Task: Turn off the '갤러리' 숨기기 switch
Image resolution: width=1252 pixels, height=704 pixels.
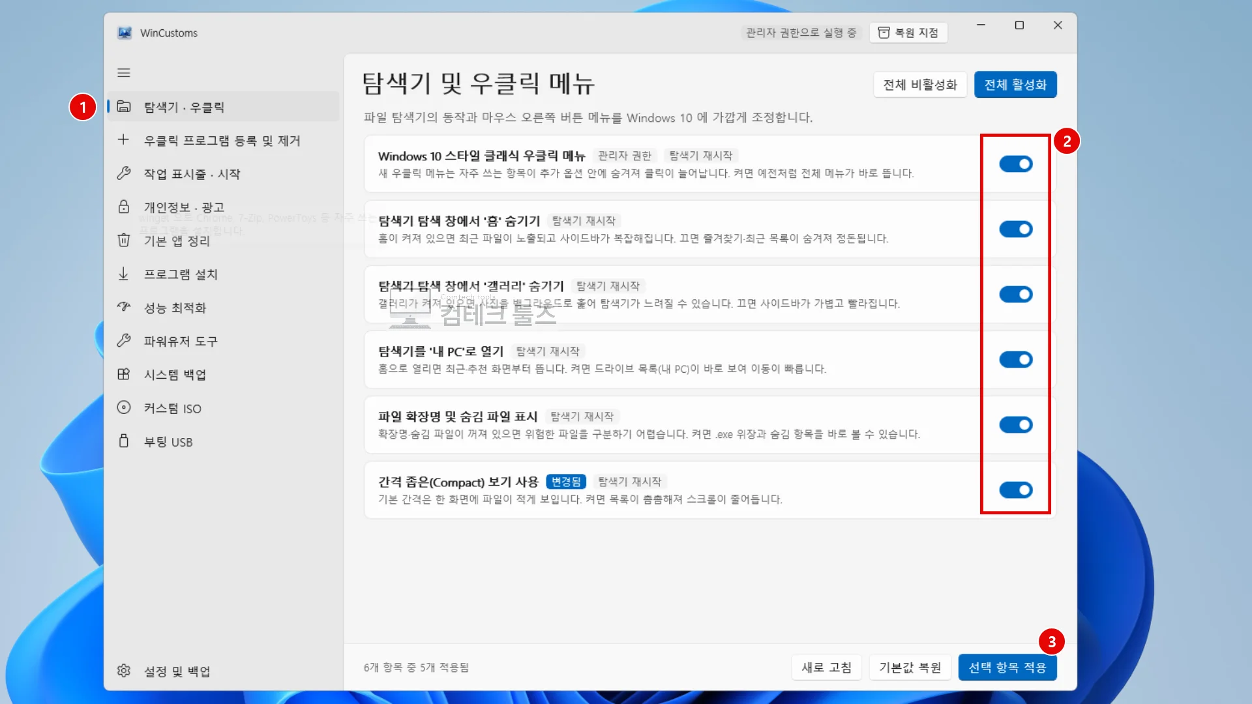Action: (x=1016, y=295)
